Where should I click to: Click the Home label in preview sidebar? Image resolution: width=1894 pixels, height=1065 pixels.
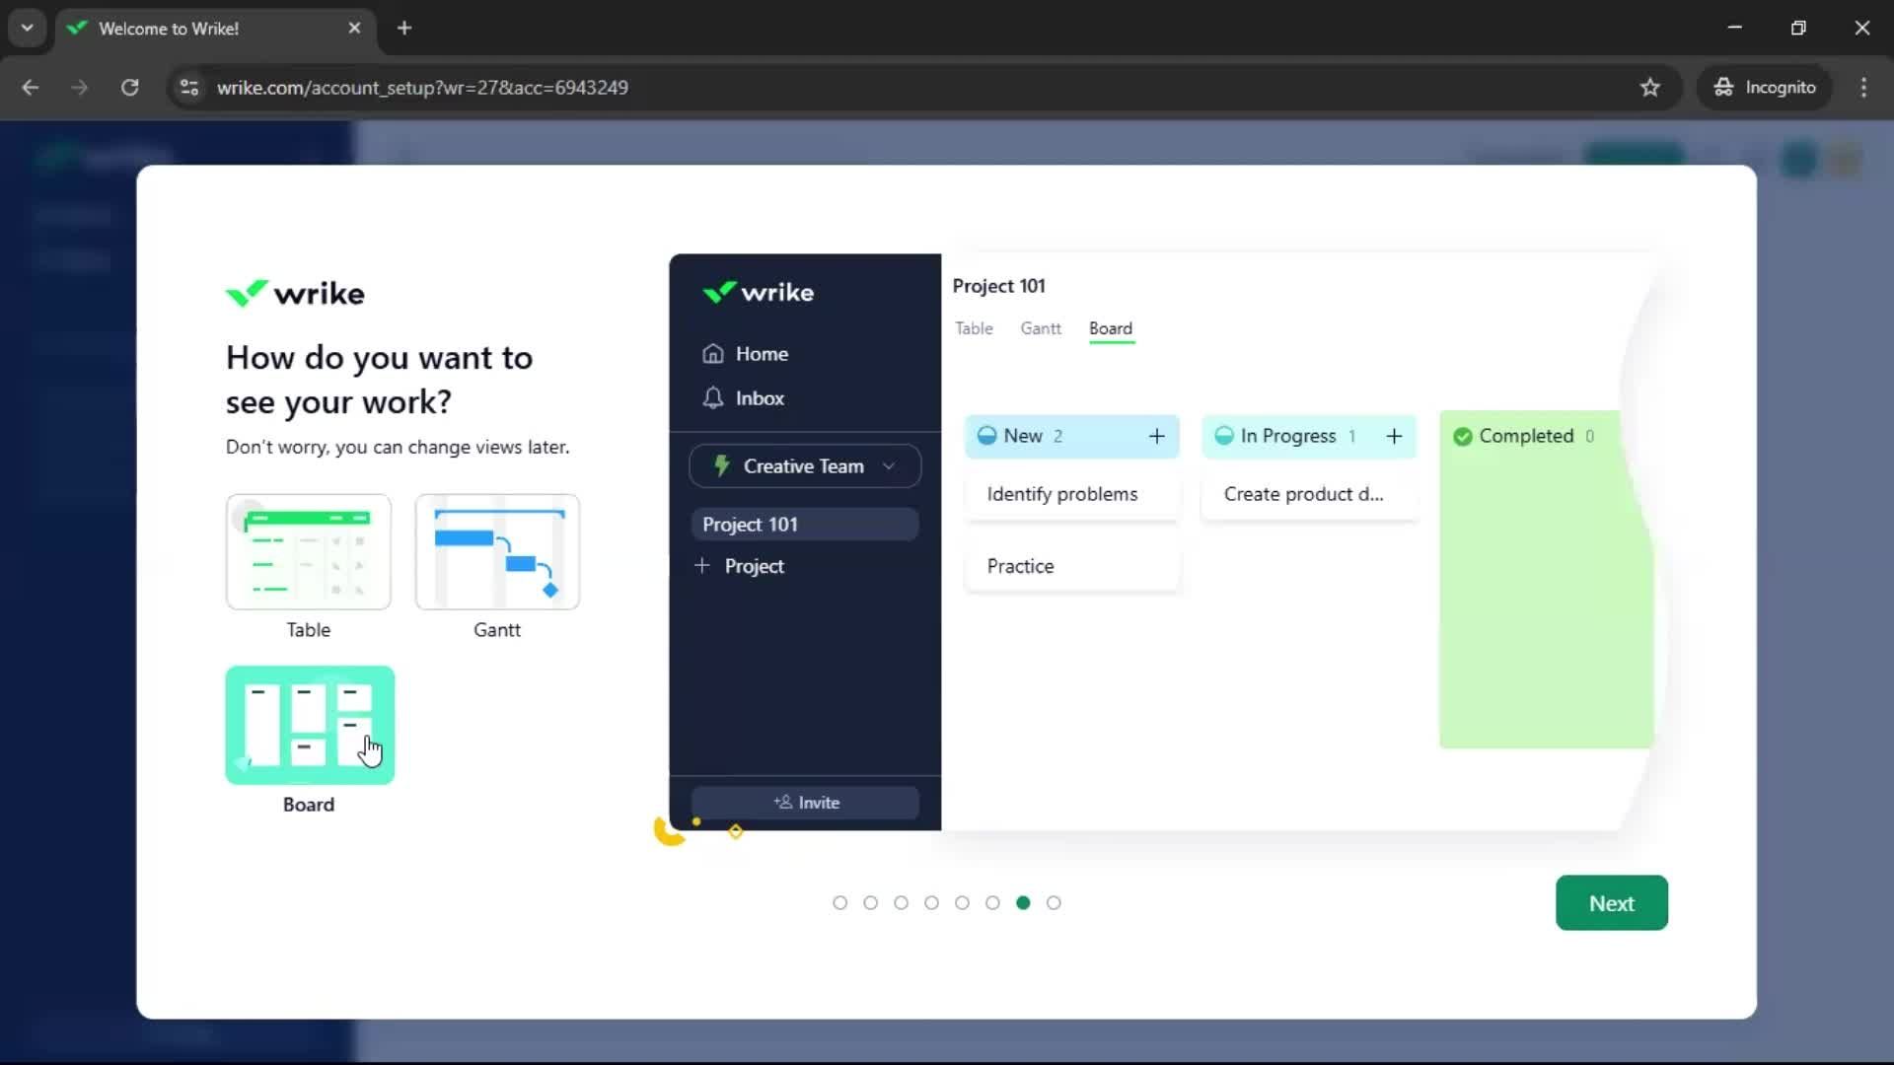[x=762, y=354]
